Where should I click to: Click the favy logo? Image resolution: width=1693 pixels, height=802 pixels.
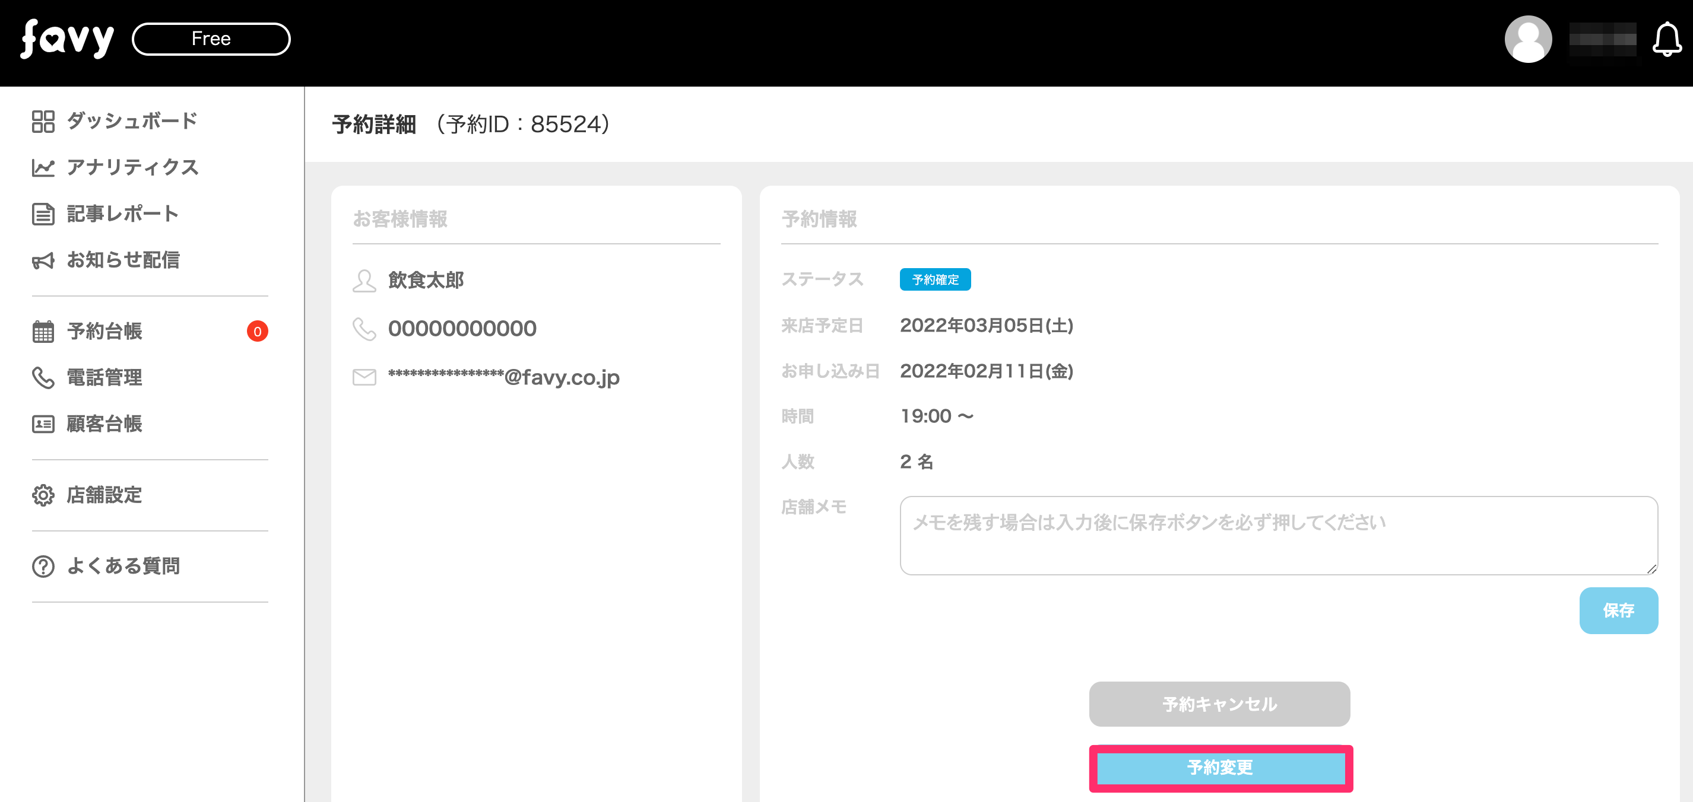(x=67, y=39)
